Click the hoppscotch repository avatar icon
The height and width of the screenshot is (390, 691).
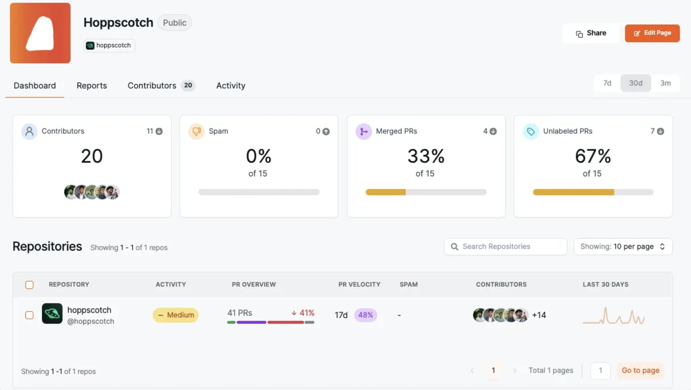click(52, 314)
